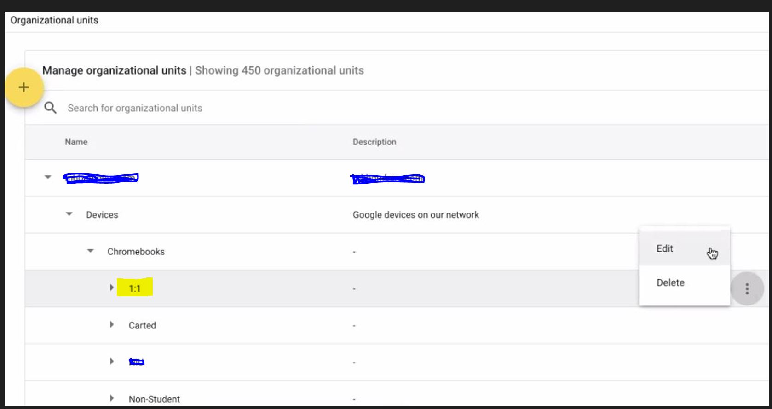Choose Delete from the context menu
The height and width of the screenshot is (409, 772).
pos(670,282)
